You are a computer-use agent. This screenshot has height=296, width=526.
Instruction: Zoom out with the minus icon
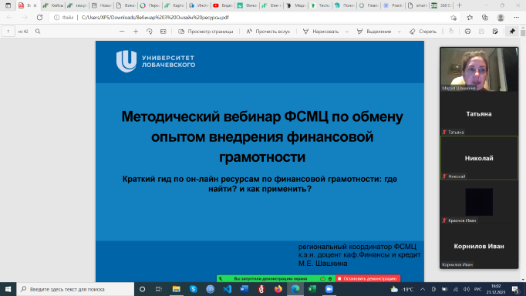pos(122,31)
